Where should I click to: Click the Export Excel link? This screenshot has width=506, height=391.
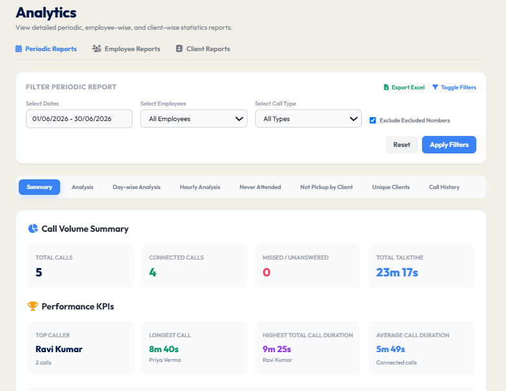[x=404, y=87]
